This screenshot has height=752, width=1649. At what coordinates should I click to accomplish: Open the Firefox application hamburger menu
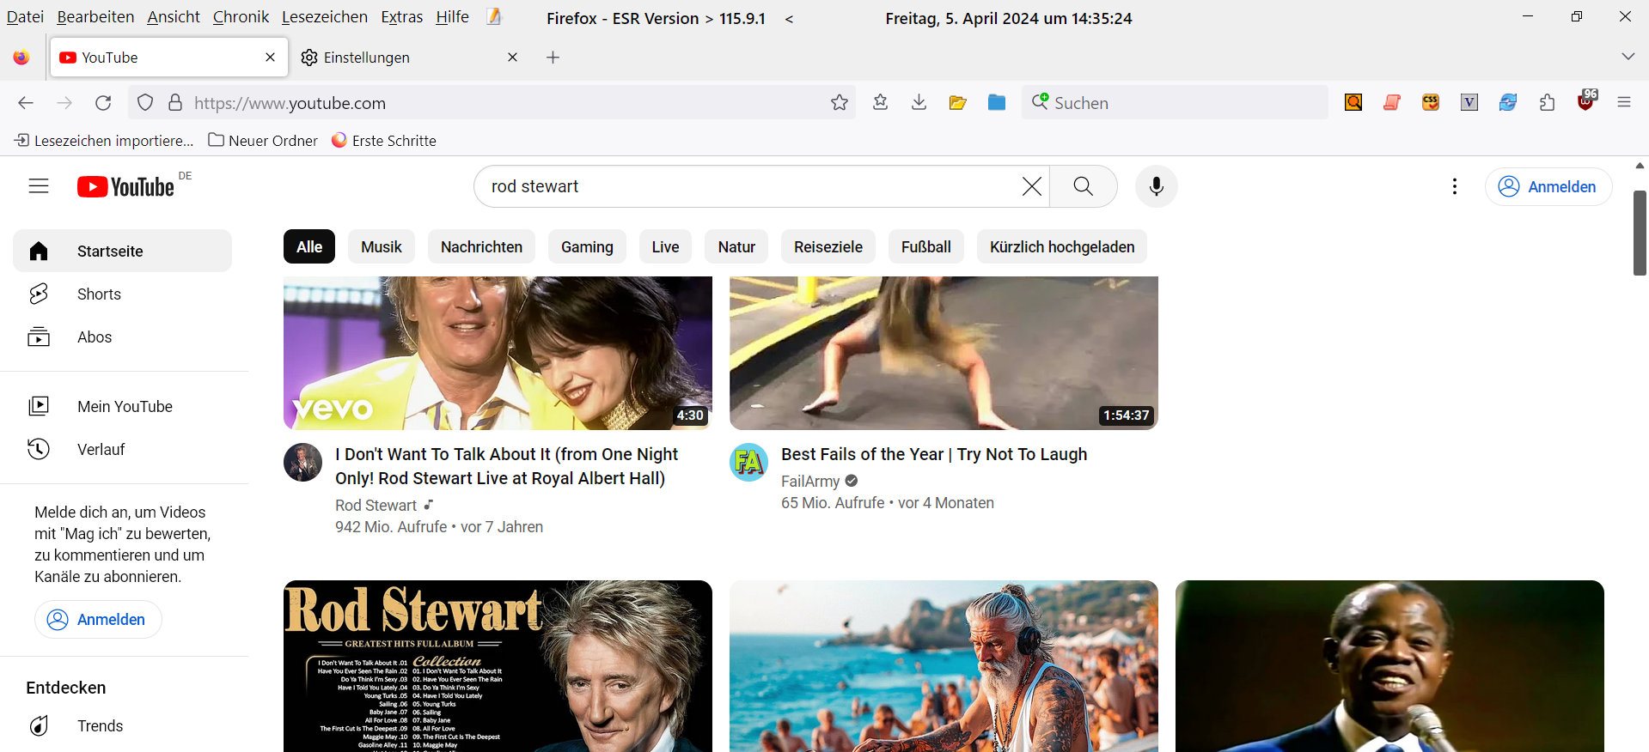[x=1623, y=103]
